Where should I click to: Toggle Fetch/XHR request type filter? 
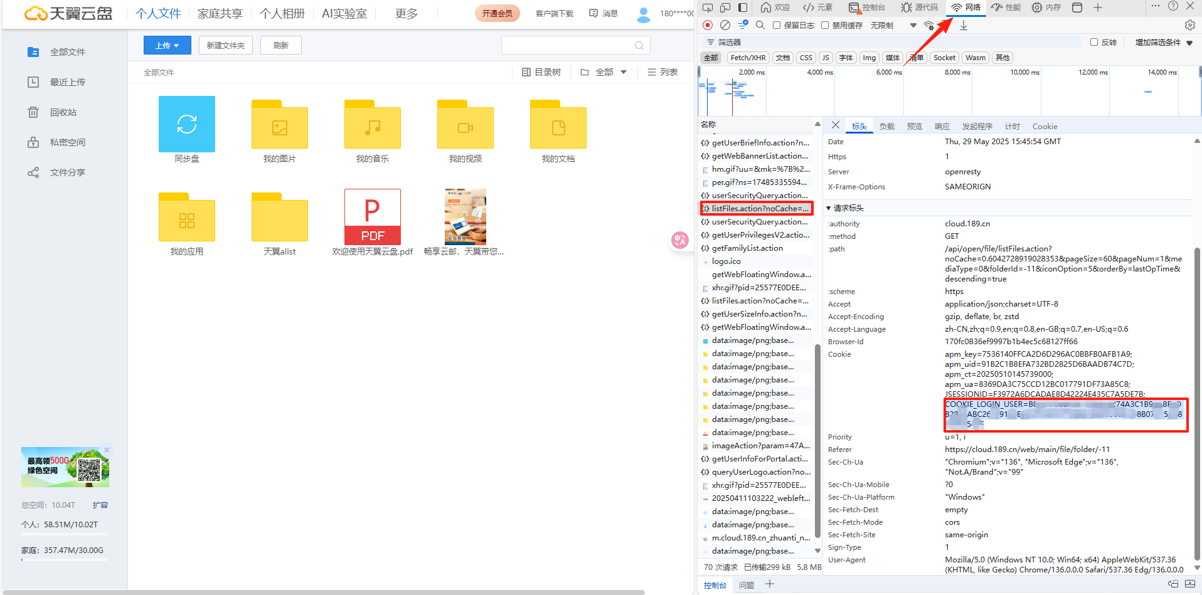tap(748, 58)
